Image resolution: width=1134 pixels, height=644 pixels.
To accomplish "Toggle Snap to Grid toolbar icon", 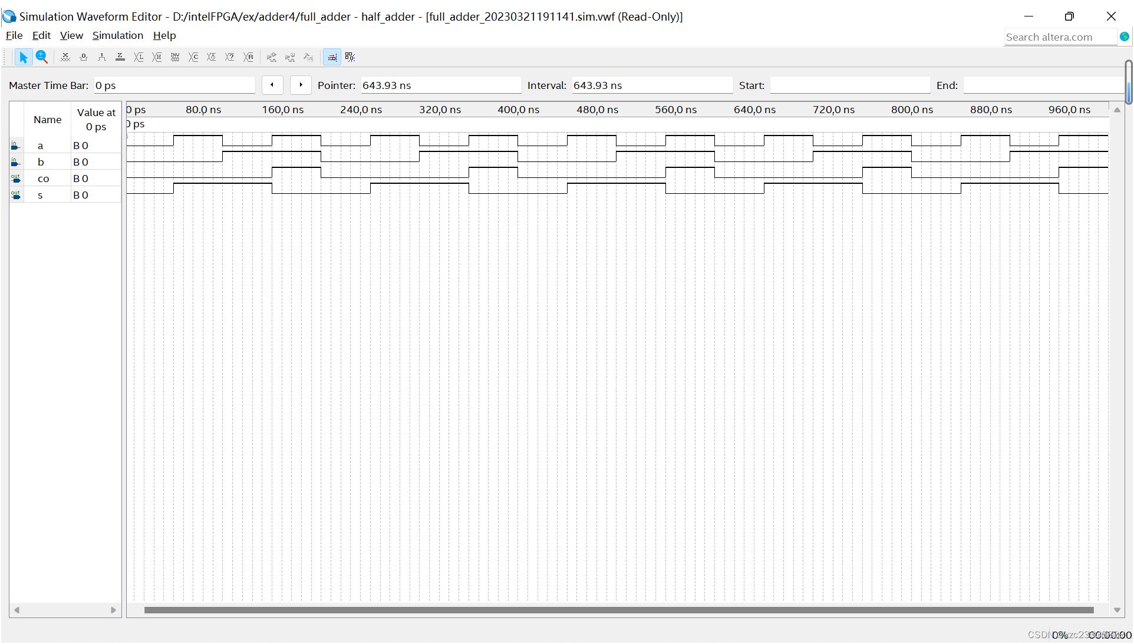I will pos(332,57).
